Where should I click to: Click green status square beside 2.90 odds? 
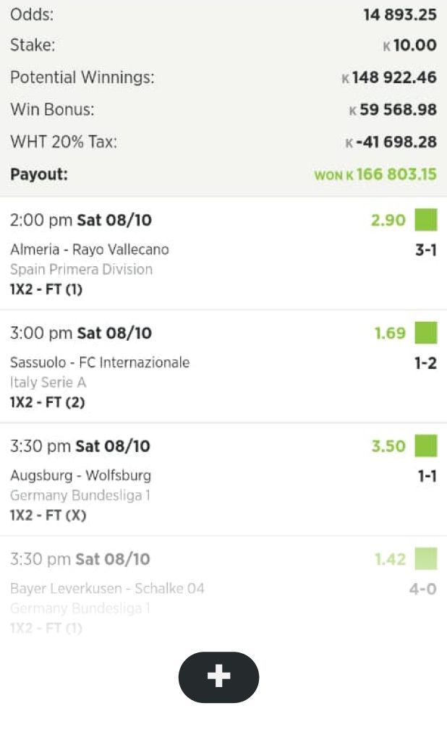click(x=426, y=220)
